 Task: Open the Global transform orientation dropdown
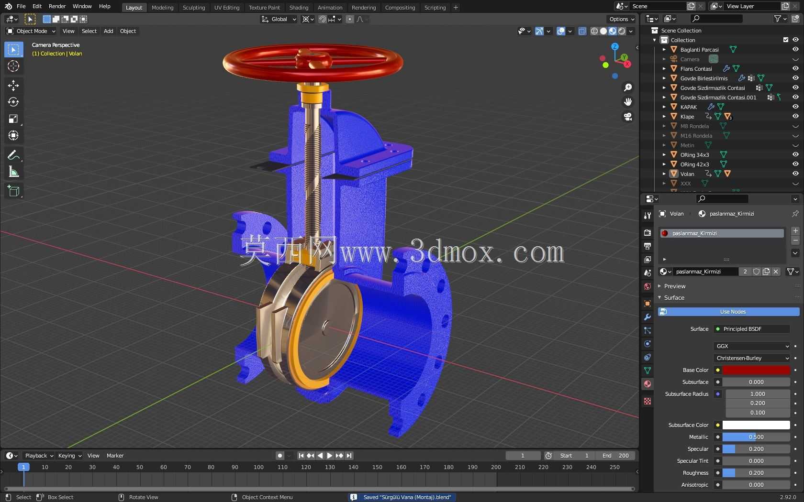coord(279,19)
